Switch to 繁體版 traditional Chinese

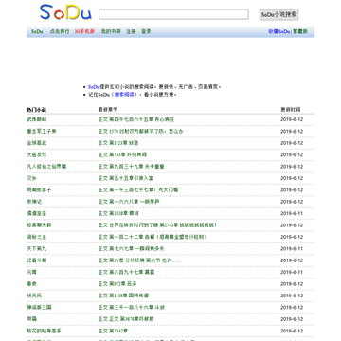tap(300, 31)
